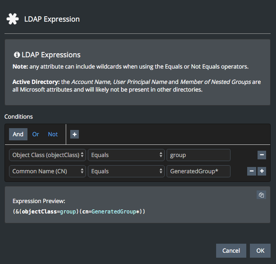This screenshot has height=264, width=276.
Task: Add a condition using the plus beside Not
Action: (x=74, y=134)
